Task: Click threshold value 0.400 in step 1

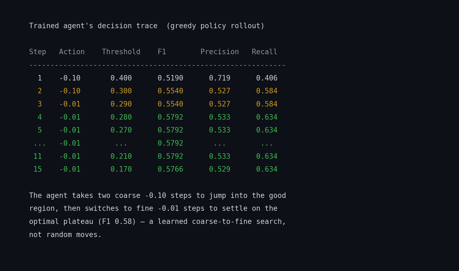Action: pos(121,78)
